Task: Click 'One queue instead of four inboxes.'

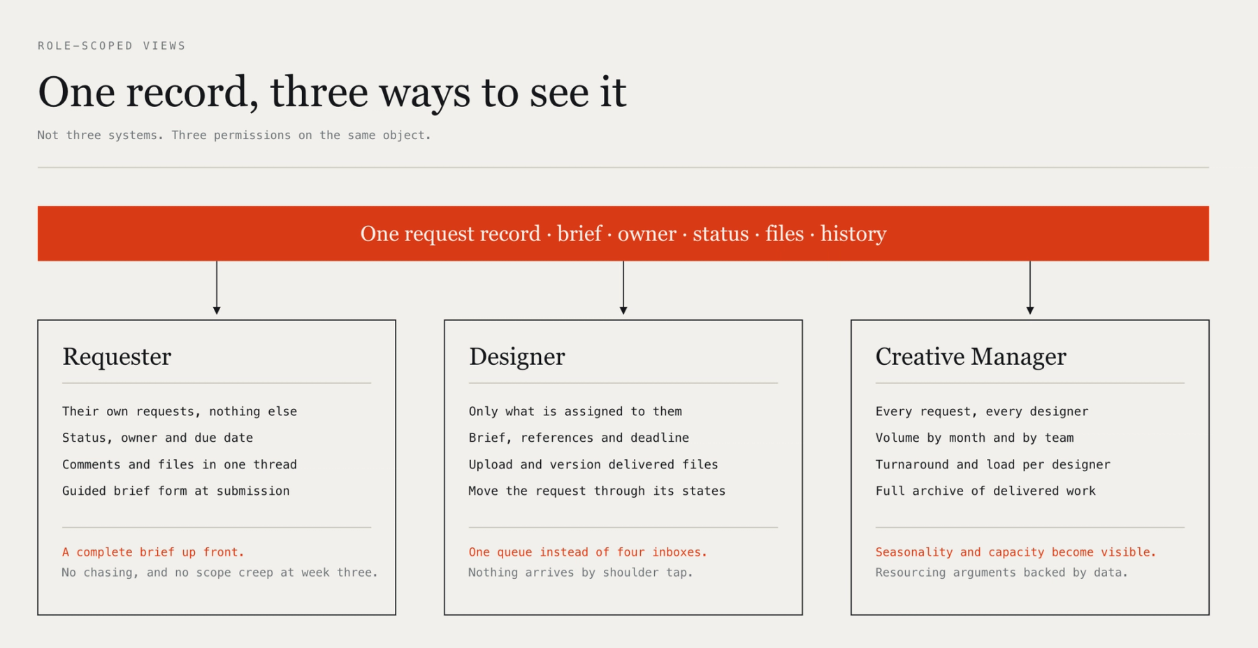Action: coord(588,552)
